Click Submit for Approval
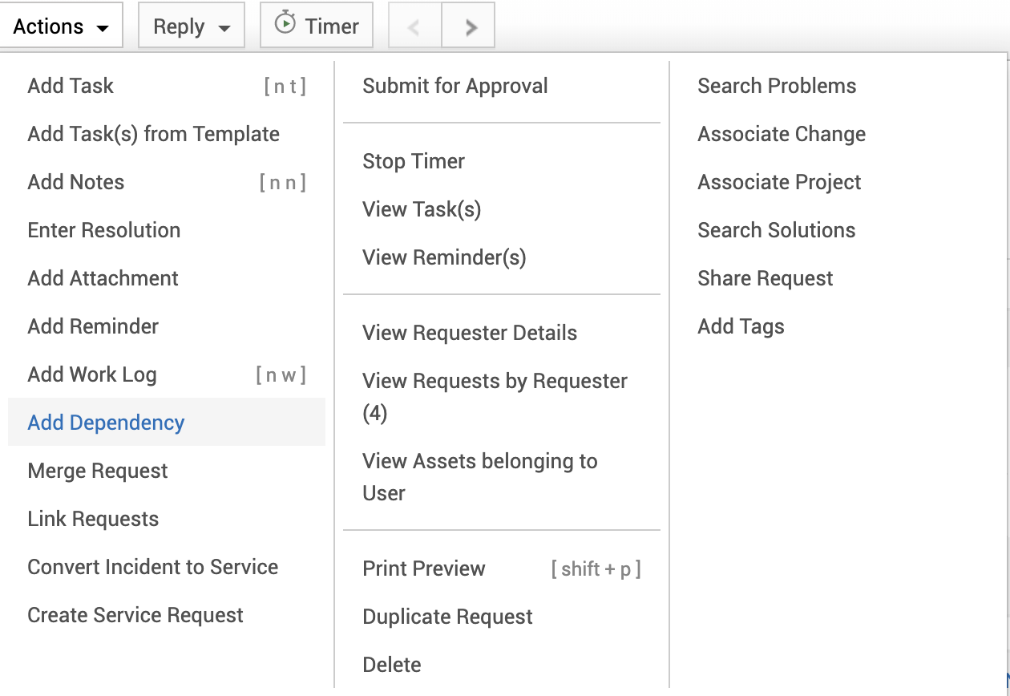 [x=455, y=86]
